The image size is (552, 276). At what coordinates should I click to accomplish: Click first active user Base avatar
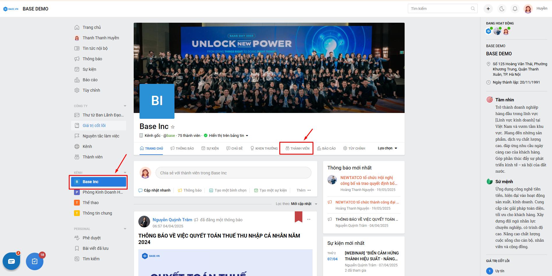click(488, 31)
